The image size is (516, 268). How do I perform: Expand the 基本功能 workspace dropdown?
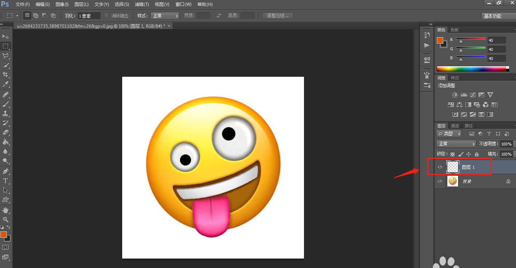click(x=497, y=16)
